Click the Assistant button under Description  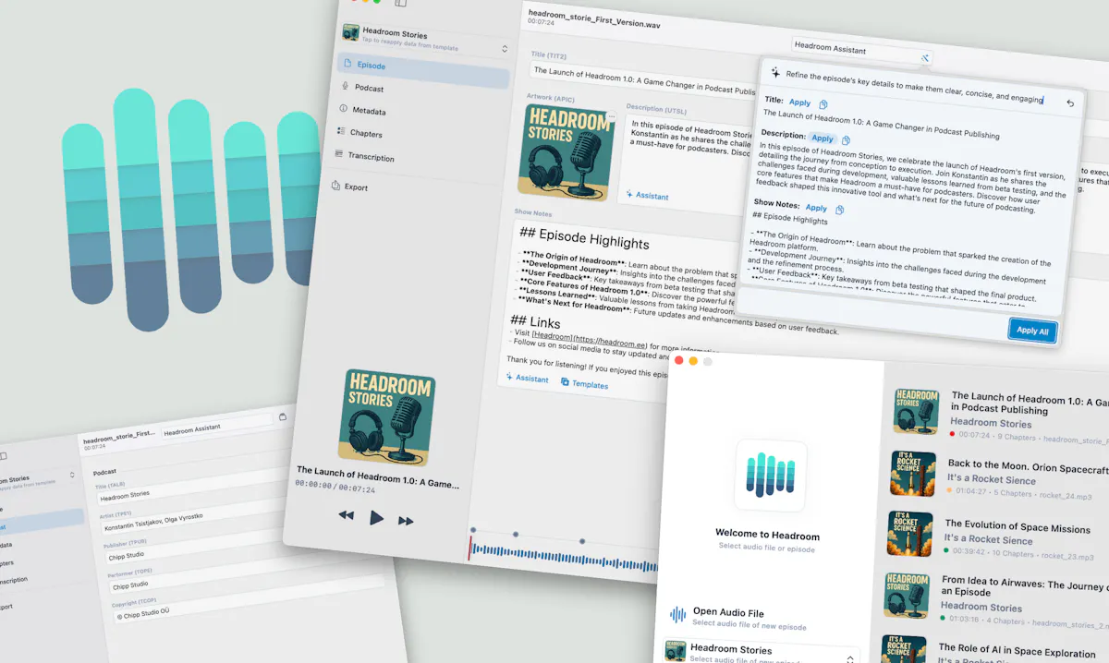[647, 196]
